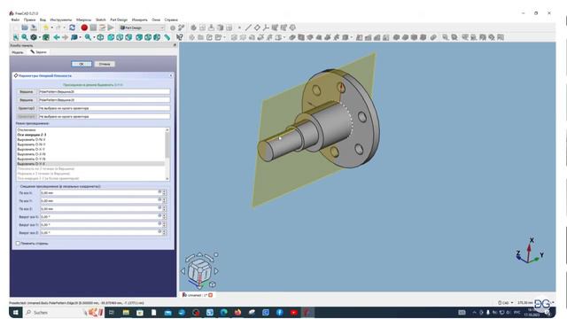Tick the flip sides checkbox

pos(18,244)
